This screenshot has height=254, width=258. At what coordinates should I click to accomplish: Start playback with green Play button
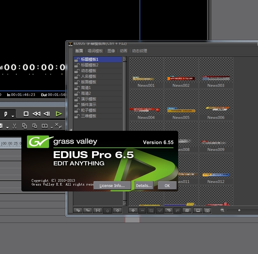(58, 114)
